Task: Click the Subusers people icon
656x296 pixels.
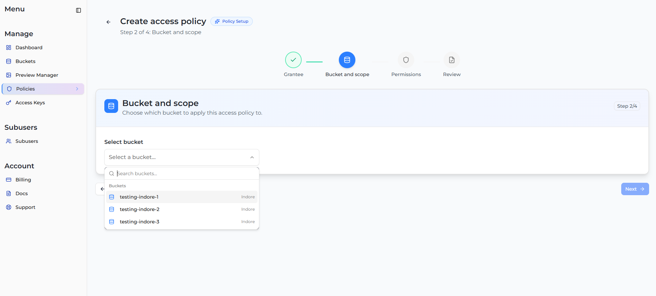Action: tap(9, 141)
